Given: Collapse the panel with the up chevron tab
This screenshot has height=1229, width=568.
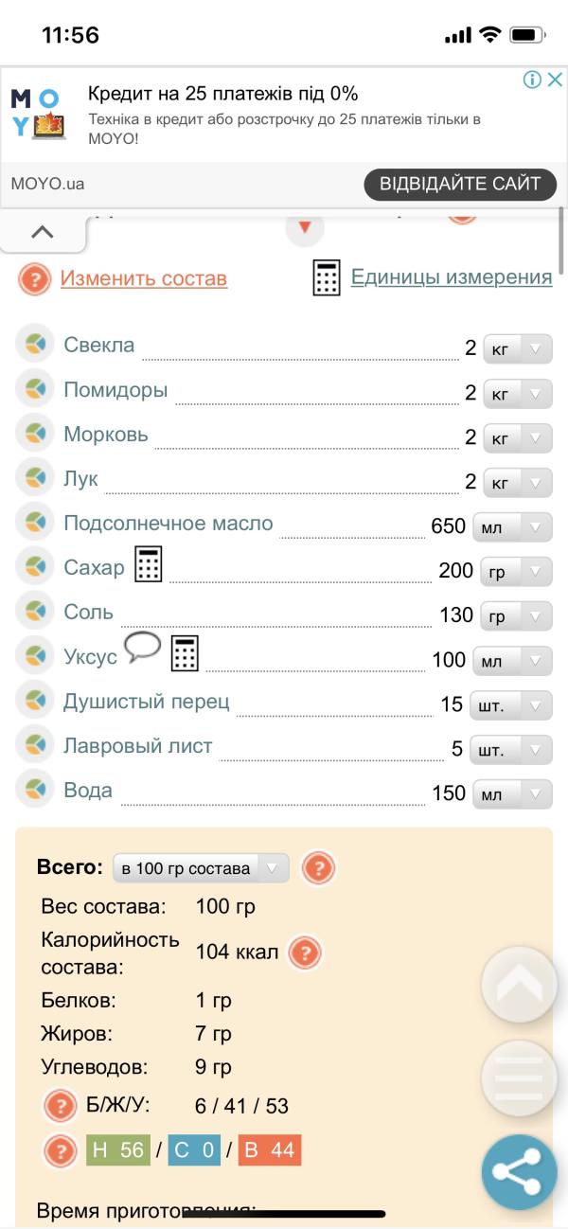Looking at the screenshot, I should (x=43, y=233).
